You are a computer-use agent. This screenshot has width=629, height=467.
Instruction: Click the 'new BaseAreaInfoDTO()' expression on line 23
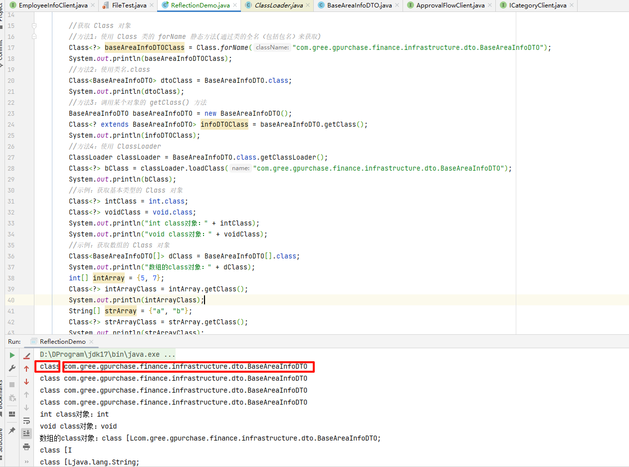click(x=246, y=113)
